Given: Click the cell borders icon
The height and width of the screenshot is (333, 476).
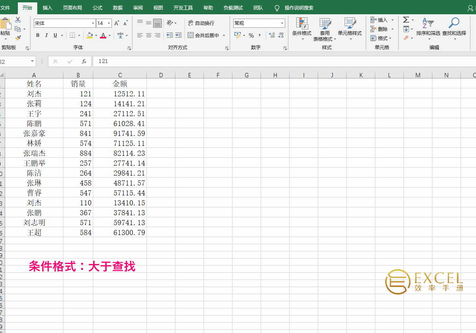Looking at the screenshot, I should [72, 35].
